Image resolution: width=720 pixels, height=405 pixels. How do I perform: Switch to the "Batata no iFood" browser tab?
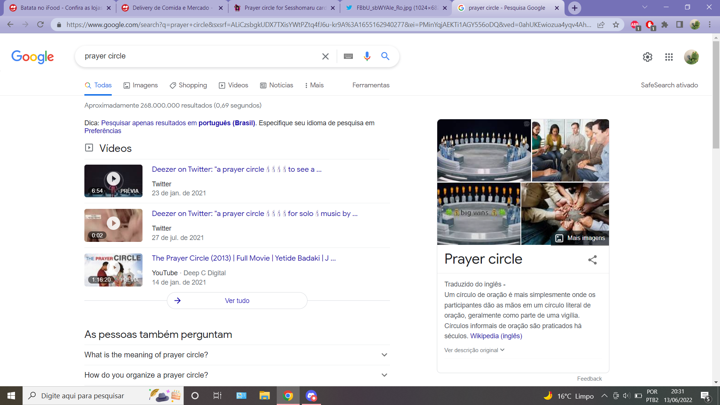(x=61, y=8)
